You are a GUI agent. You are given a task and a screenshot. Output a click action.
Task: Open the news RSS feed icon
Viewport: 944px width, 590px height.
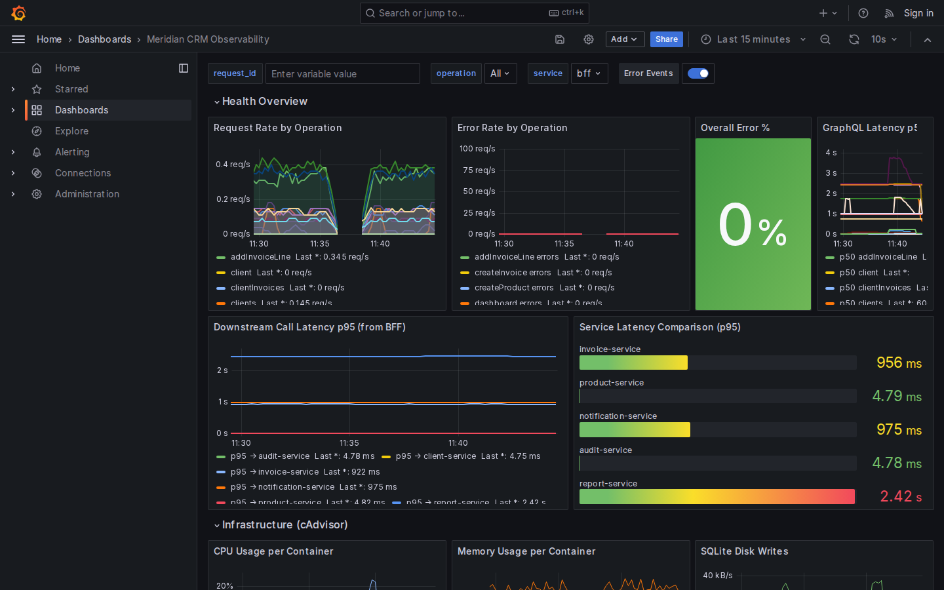[x=889, y=13]
